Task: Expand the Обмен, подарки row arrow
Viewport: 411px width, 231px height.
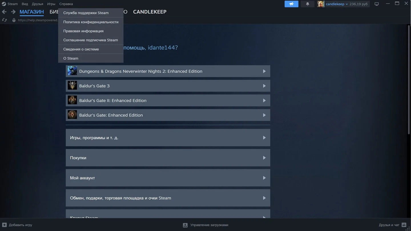Action: click(x=264, y=198)
